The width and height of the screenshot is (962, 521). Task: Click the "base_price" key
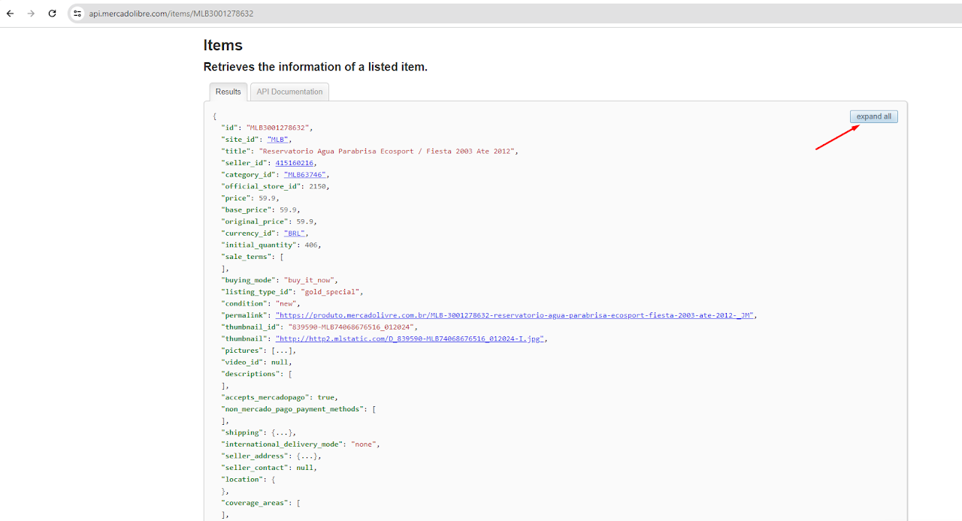pos(246,210)
